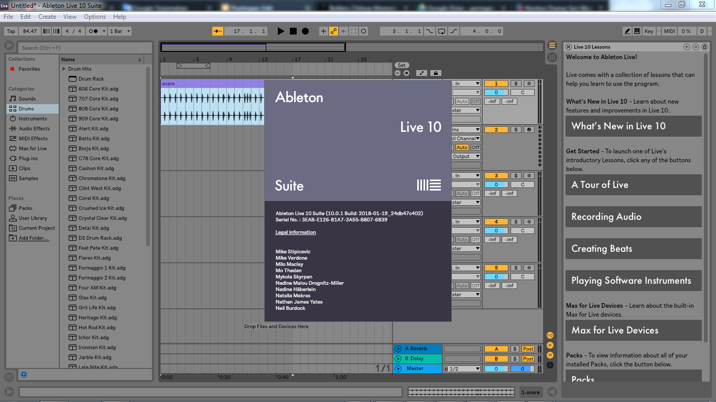Image resolution: width=716 pixels, height=402 pixels.
Task: Open the Create menu
Action: pos(47,17)
